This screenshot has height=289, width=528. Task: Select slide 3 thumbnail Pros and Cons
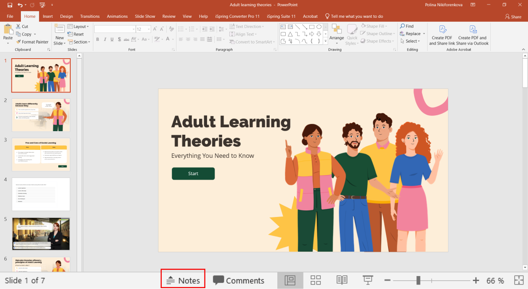41,155
